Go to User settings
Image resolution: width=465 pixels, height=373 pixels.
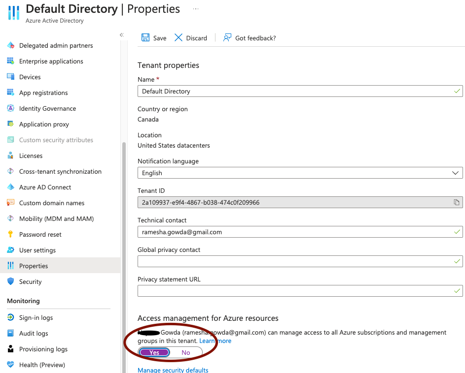37,250
